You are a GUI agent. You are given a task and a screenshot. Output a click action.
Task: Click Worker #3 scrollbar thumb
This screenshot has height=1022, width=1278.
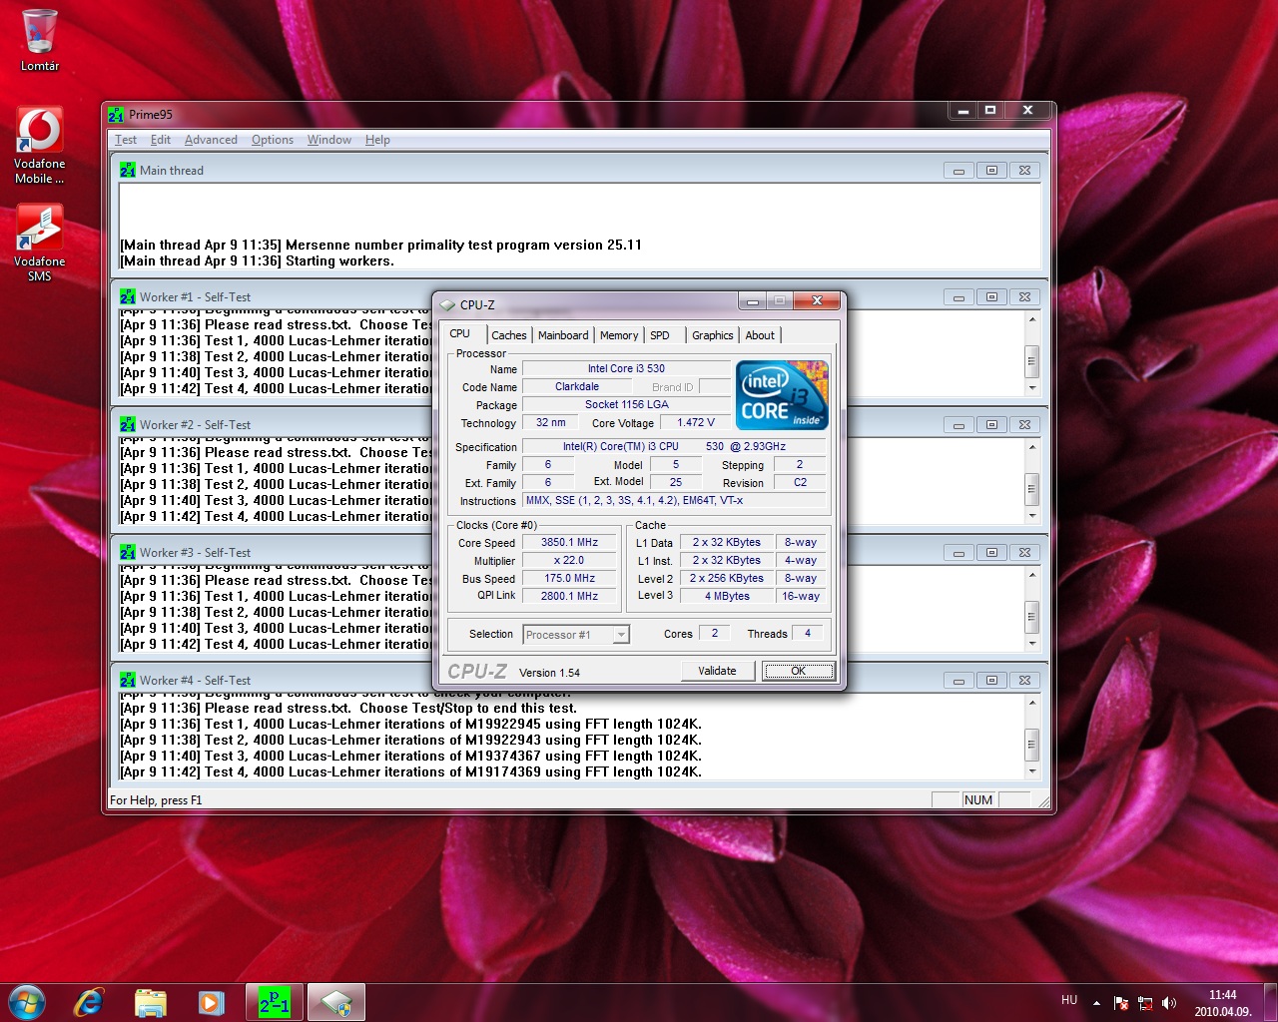click(1032, 616)
